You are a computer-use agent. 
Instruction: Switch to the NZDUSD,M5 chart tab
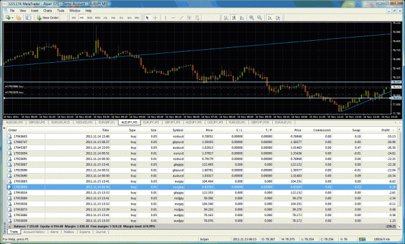click(x=84, y=122)
